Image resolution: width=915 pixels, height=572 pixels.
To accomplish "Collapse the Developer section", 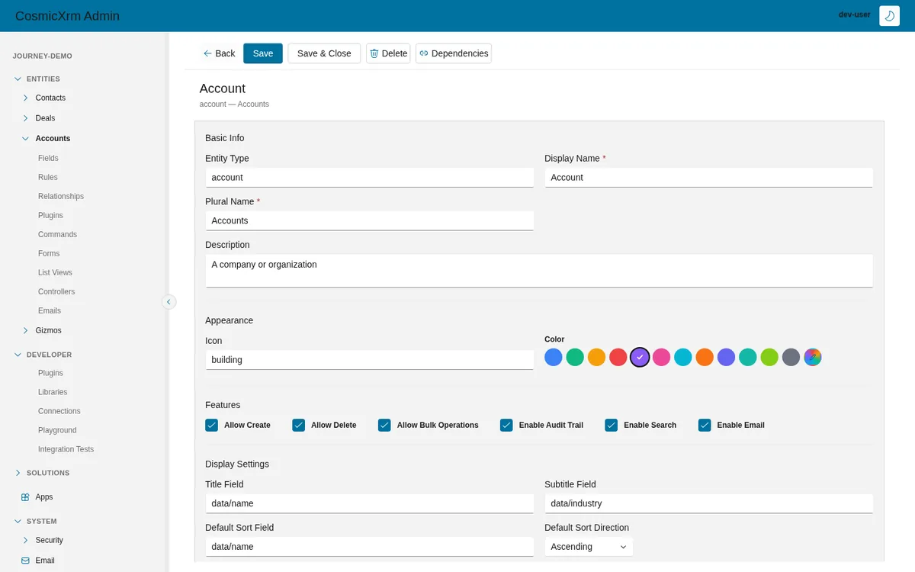I will click(18, 355).
